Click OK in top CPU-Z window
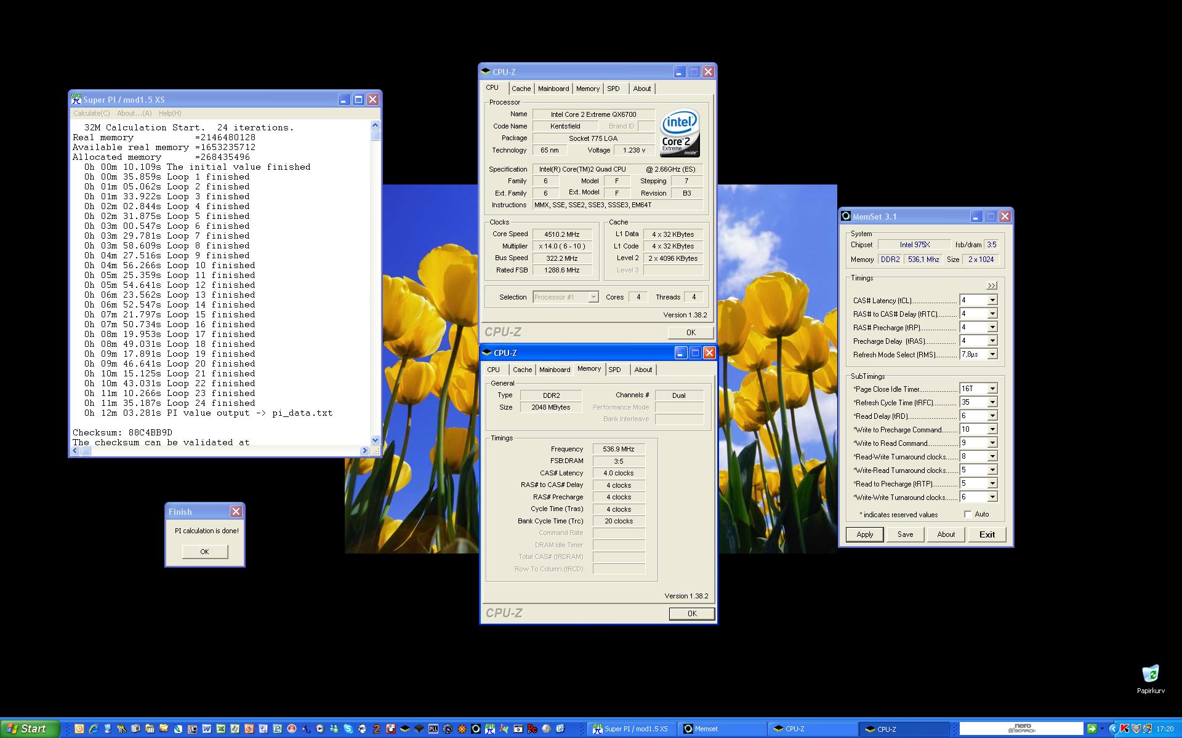This screenshot has width=1182, height=738. (x=691, y=332)
